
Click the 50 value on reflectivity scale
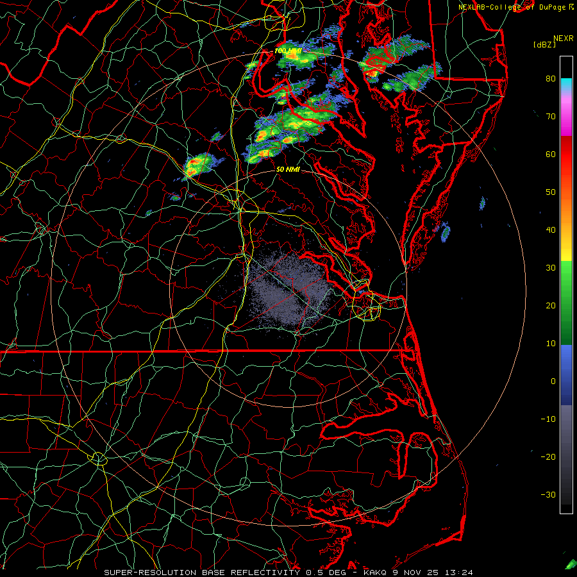551,192
